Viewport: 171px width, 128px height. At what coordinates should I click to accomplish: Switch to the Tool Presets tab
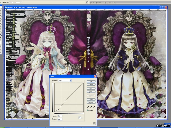tap(100, 3)
